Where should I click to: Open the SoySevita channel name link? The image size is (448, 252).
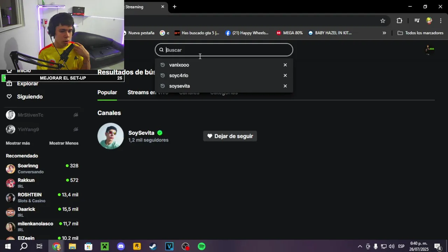pyautogui.click(x=141, y=133)
